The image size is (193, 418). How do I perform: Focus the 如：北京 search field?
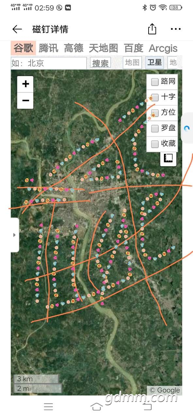coord(49,63)
